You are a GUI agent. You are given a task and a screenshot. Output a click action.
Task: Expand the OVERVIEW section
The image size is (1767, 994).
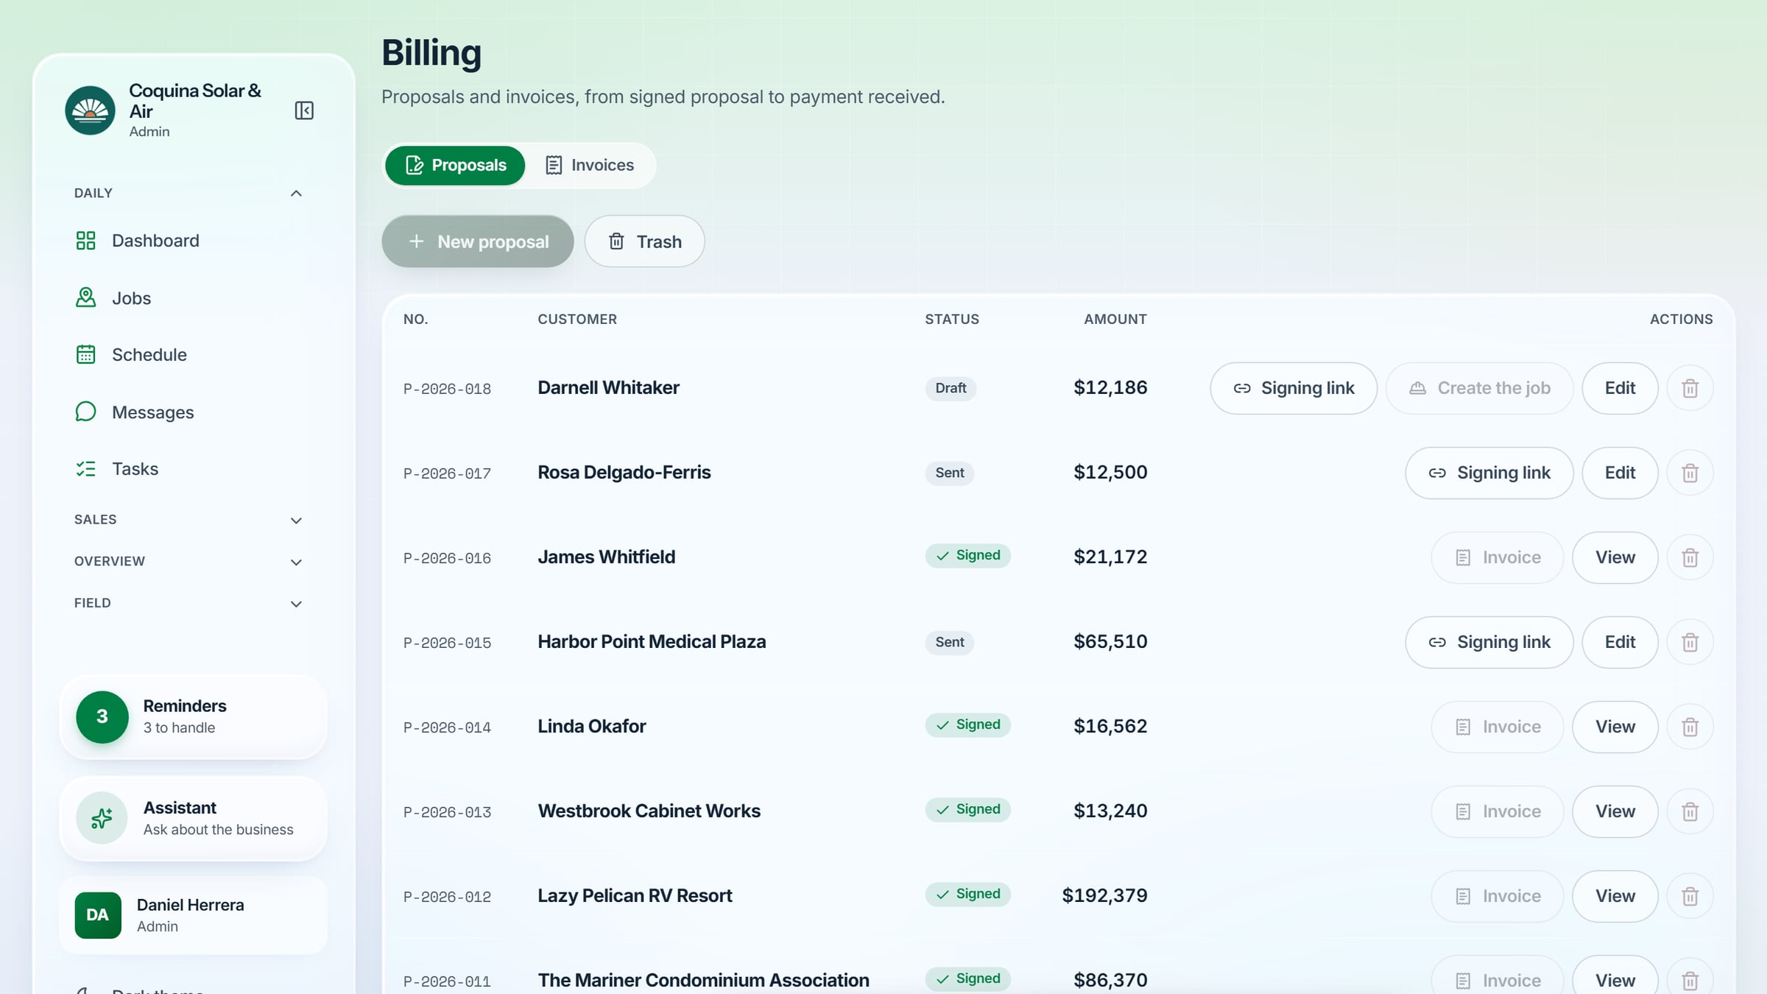(188, 561)
